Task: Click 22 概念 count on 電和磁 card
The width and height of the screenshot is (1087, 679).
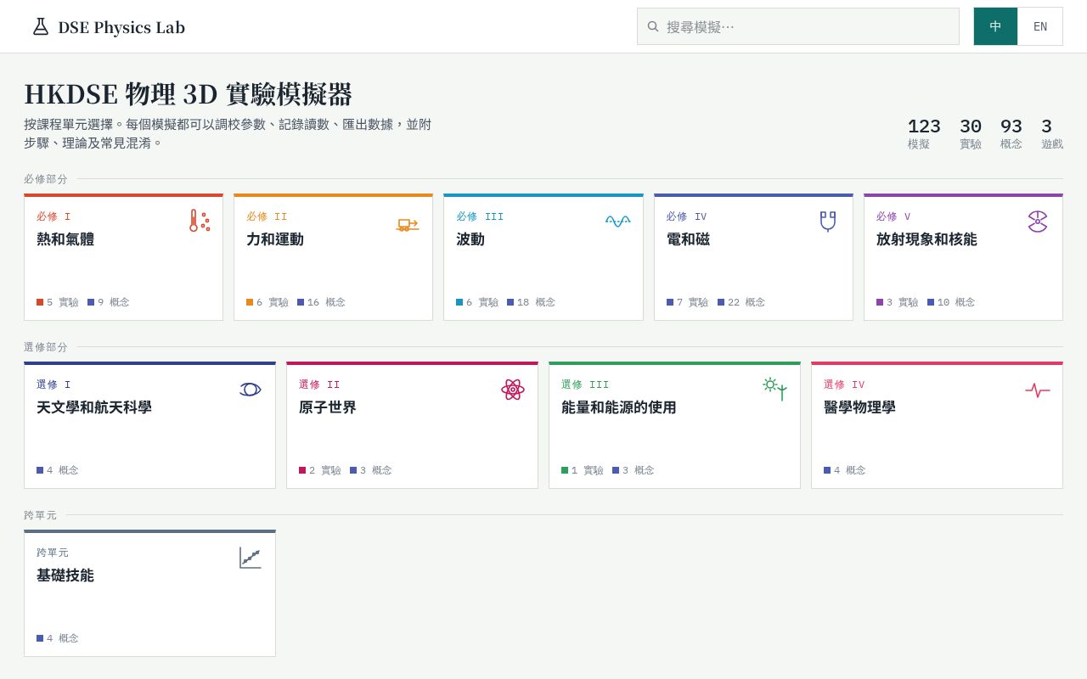Action: [741, 302]
